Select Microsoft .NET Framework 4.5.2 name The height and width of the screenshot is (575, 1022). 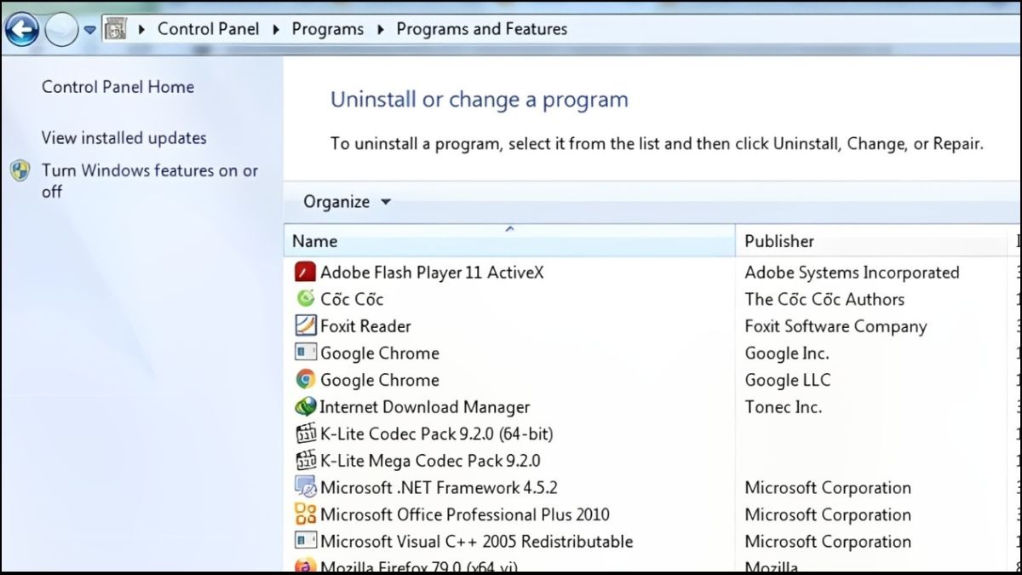tap(439, 488)
